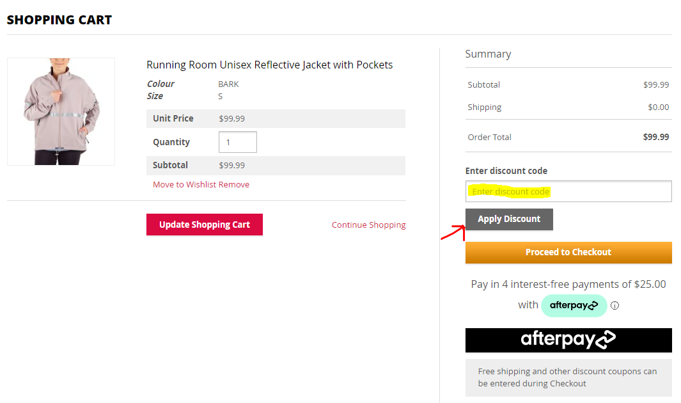Focus the Enter discount code field

click(x=568, y=191)
